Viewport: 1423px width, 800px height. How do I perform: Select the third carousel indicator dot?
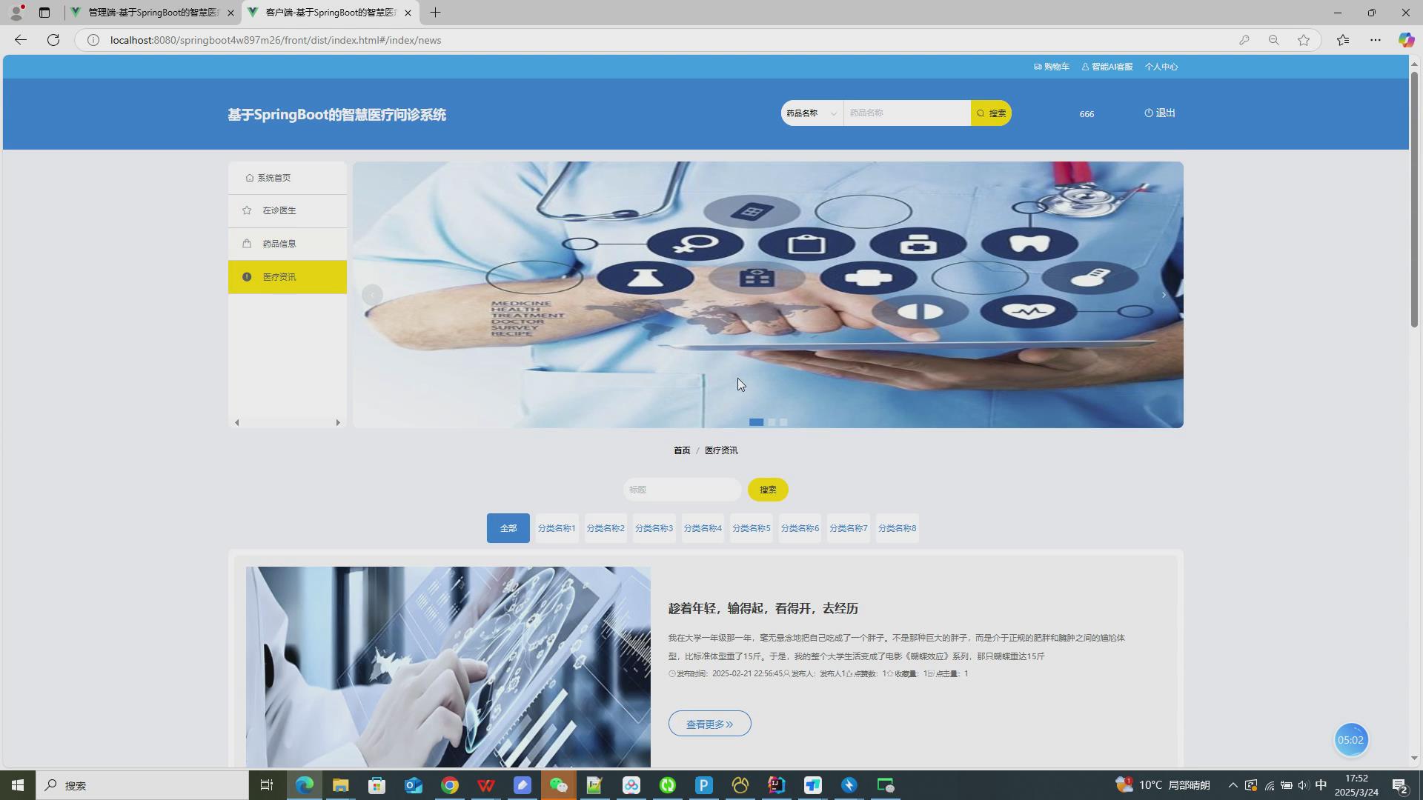coord(783,422)
